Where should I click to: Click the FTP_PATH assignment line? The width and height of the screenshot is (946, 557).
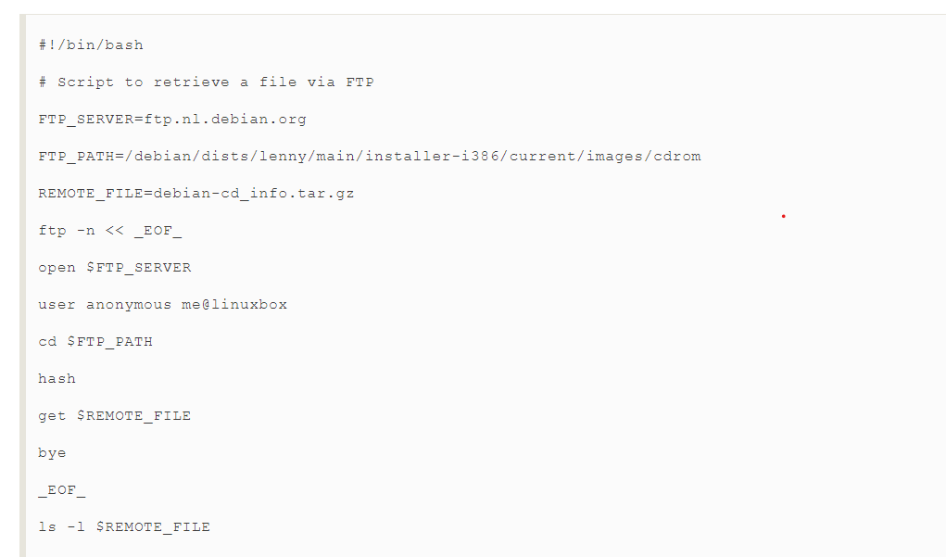(369, 156)
